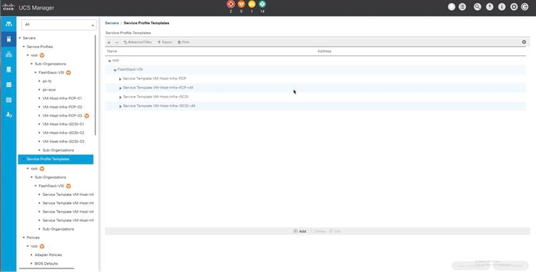Collapse the Servers tree node
The image size is (536, 272).
click(x=20, y=38)
